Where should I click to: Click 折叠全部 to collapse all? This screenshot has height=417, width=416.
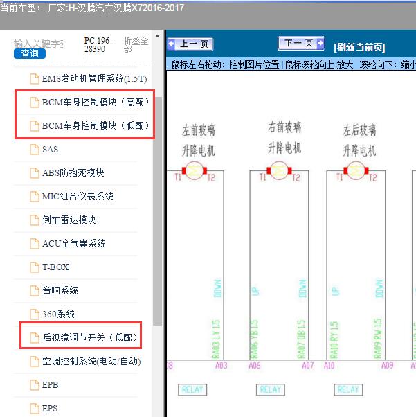(x=136, y=45)
